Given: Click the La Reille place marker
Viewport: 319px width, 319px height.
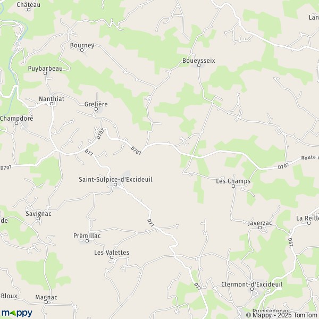Looking at the screenshot, I should tap(308, 223).
